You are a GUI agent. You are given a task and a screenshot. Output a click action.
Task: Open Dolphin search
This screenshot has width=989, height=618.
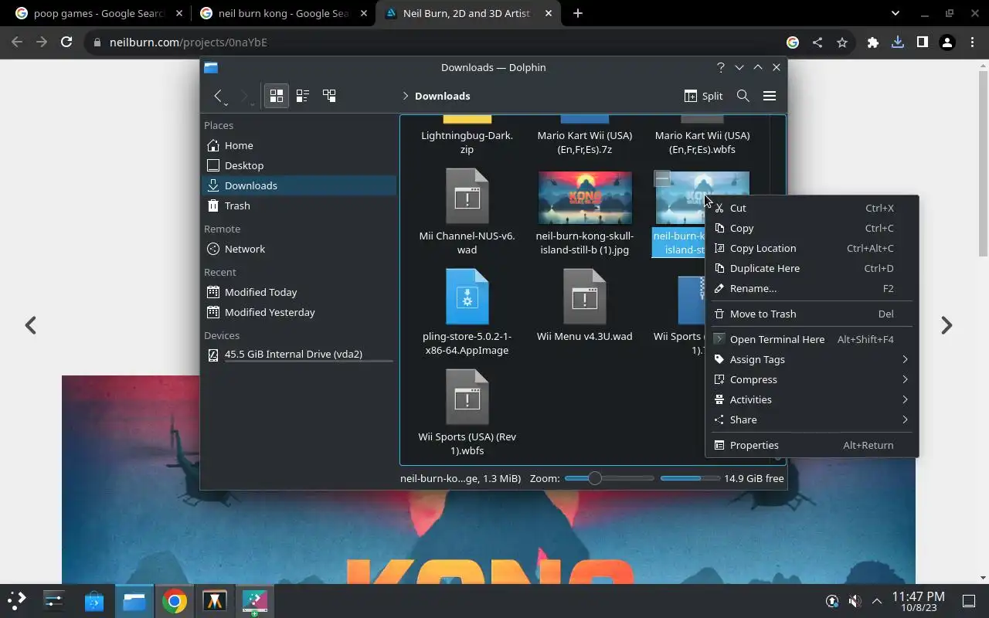pos(743,96)
